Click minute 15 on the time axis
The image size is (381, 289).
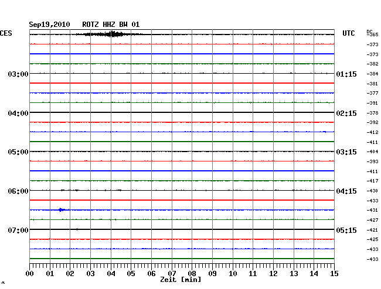click(334, 274)
